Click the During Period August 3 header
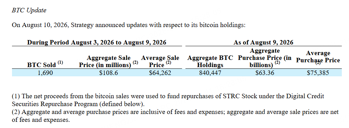The height and width of the screenshot is (128, 349). coord(96,42)
